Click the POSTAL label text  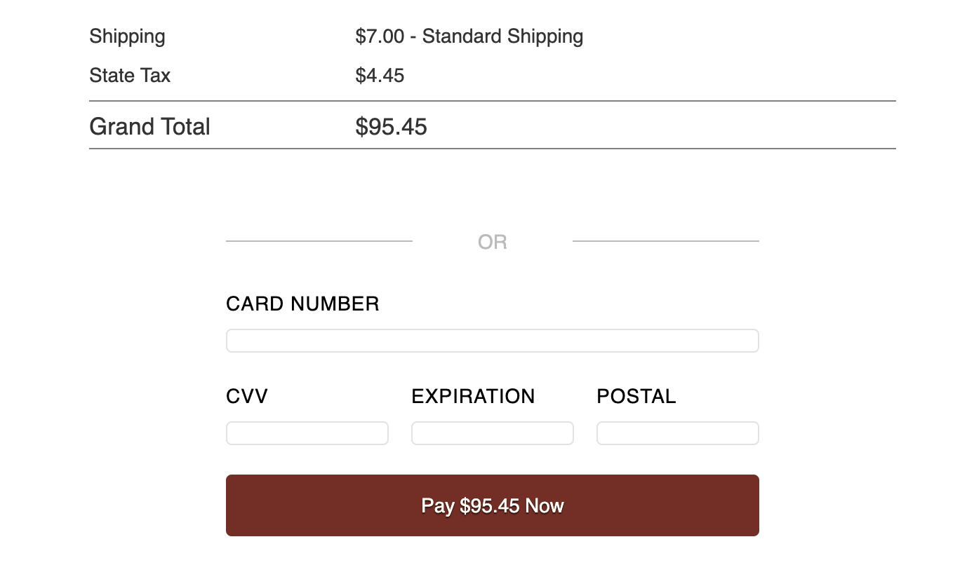[x=636, y=397]
